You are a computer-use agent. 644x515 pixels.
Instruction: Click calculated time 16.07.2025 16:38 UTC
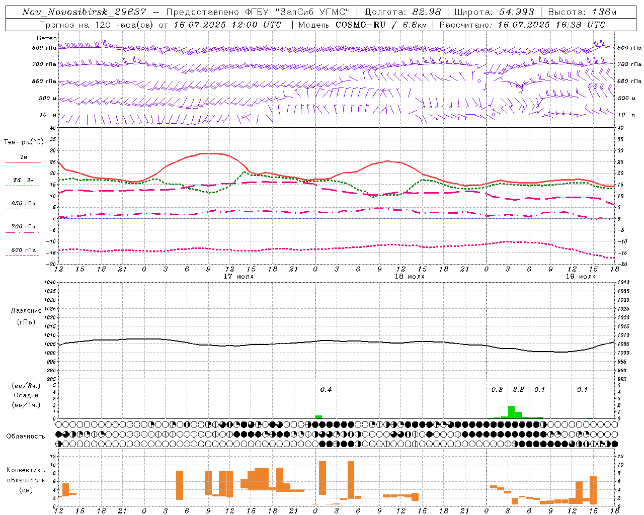[x=551, y=25]
